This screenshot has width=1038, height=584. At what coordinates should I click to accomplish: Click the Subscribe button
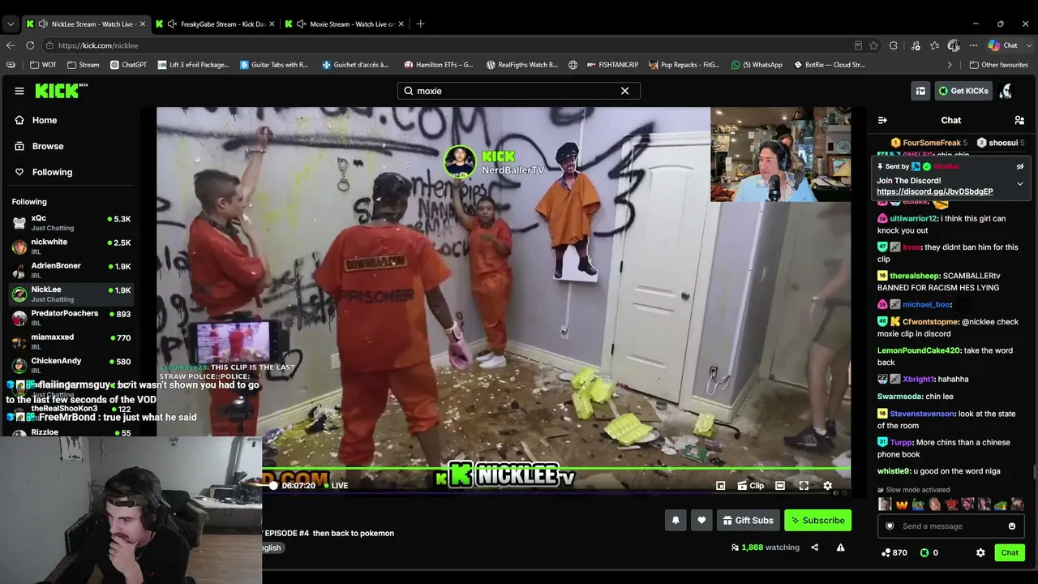point(817,520)
